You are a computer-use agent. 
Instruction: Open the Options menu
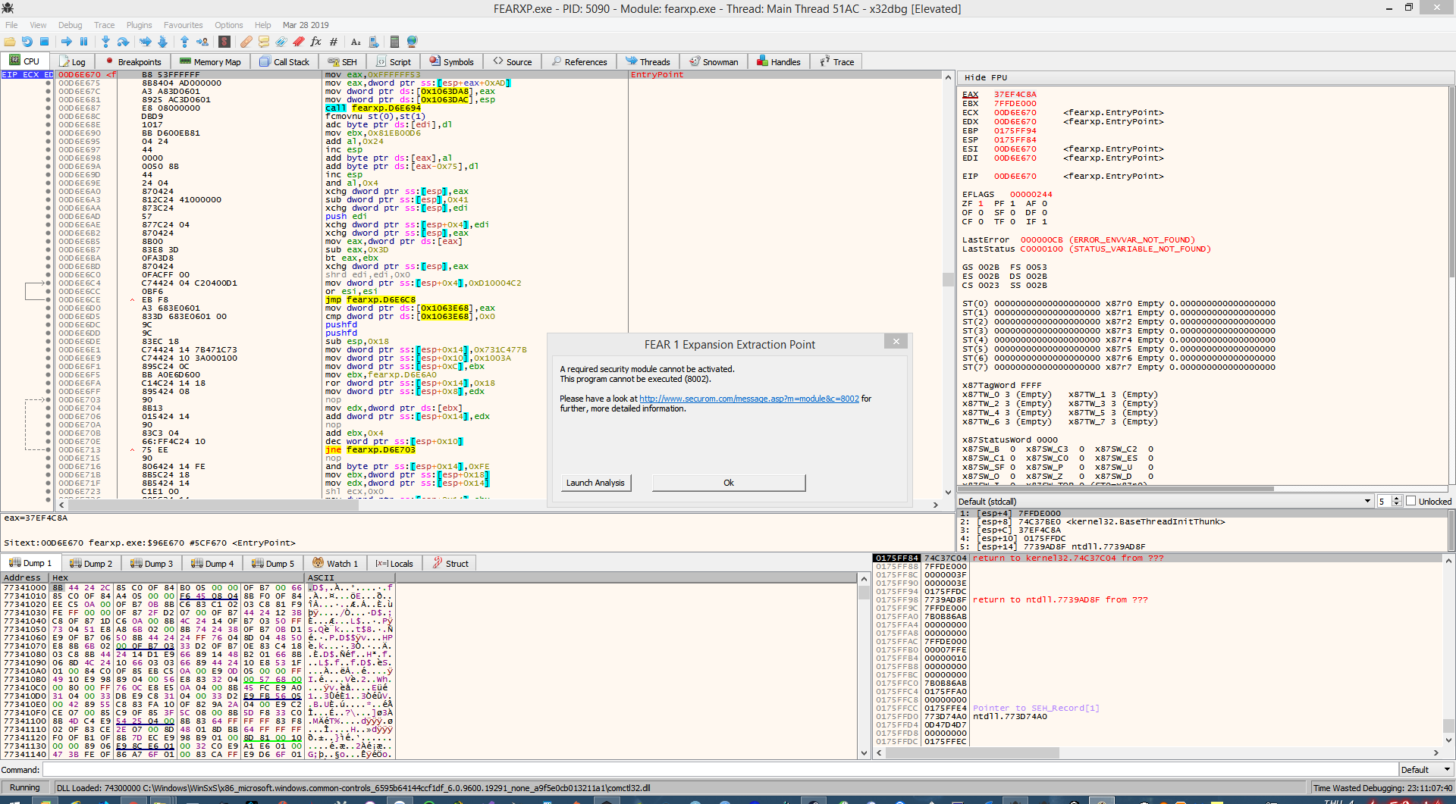228,25
